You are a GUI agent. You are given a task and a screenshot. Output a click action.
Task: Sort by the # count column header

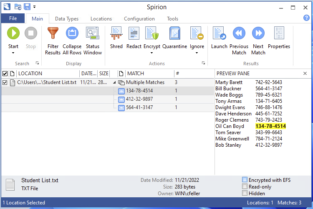(177, 74)
